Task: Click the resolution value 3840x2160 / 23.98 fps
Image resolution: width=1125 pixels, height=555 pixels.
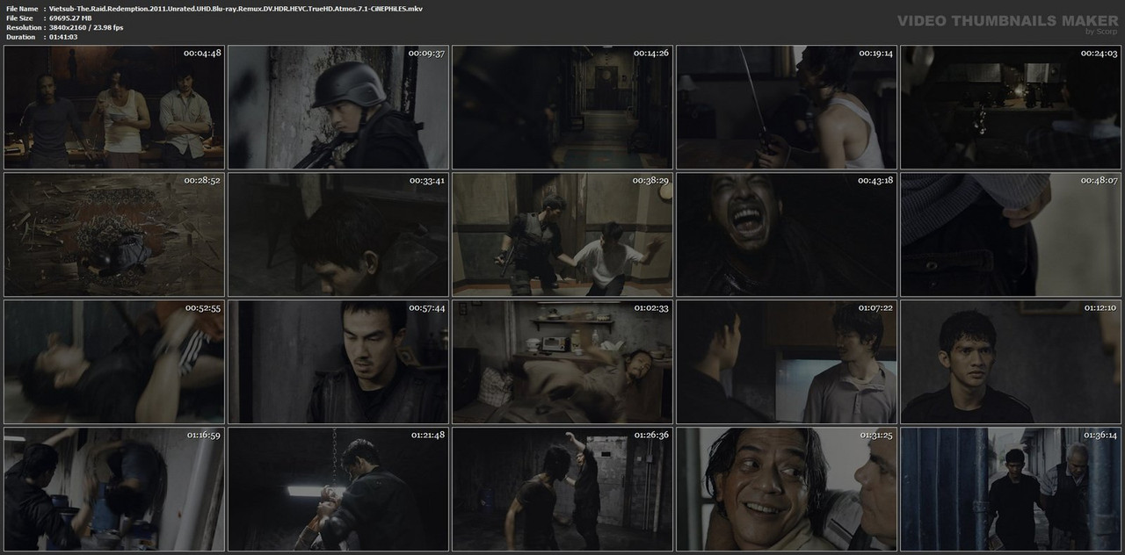Action: pos(86,27)
